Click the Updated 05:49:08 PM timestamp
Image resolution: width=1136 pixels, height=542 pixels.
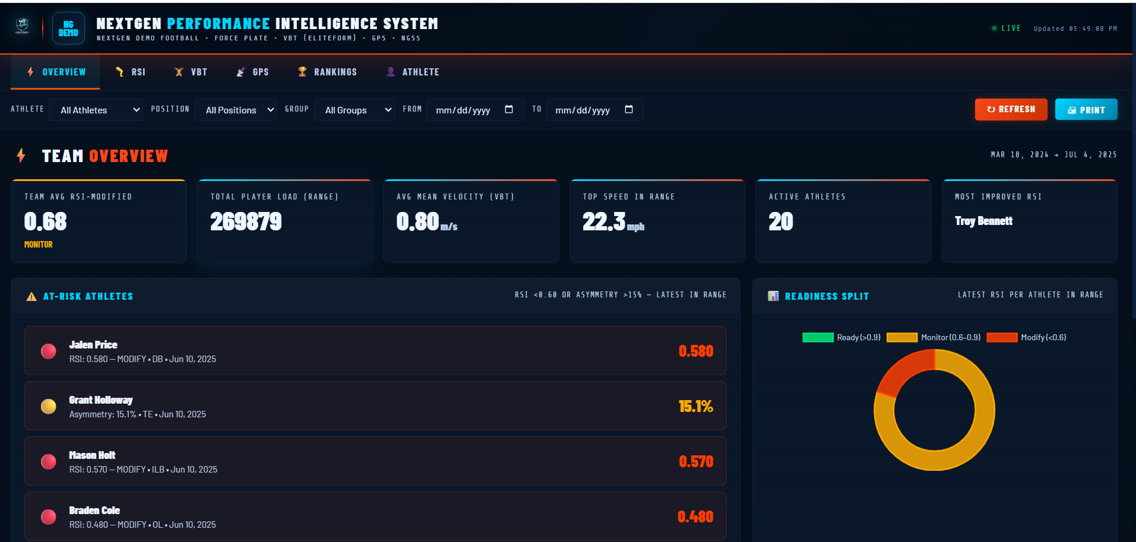1075,28
